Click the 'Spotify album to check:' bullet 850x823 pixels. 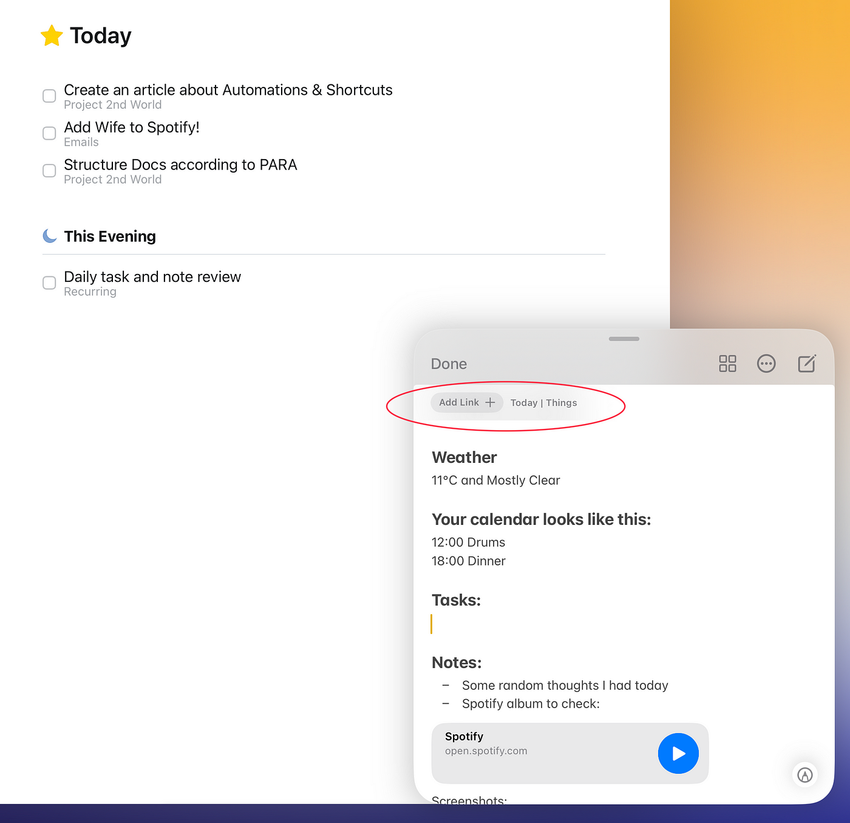pyautogui.click(x=531, y=703)
